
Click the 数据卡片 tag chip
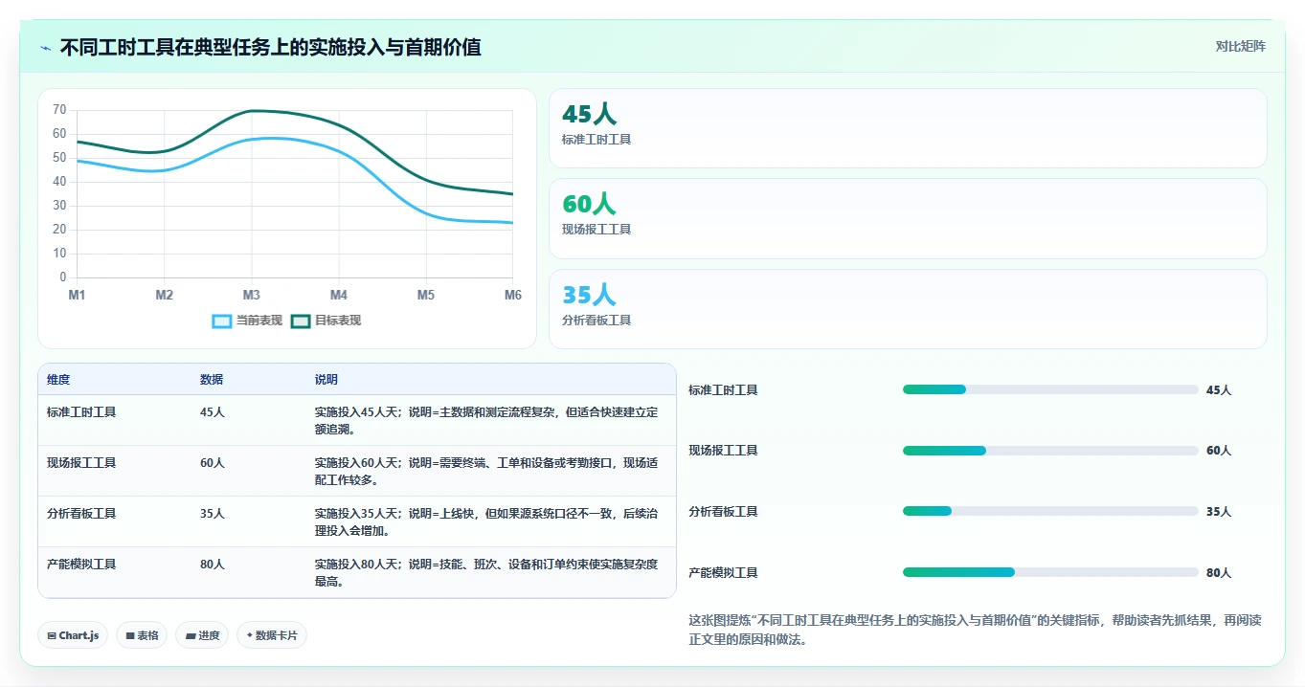pyautogui.click(x=272, y=635)
